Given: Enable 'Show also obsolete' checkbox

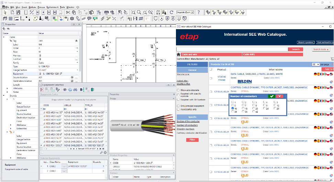Looking at the screenshot, I should tap(178, 90).
